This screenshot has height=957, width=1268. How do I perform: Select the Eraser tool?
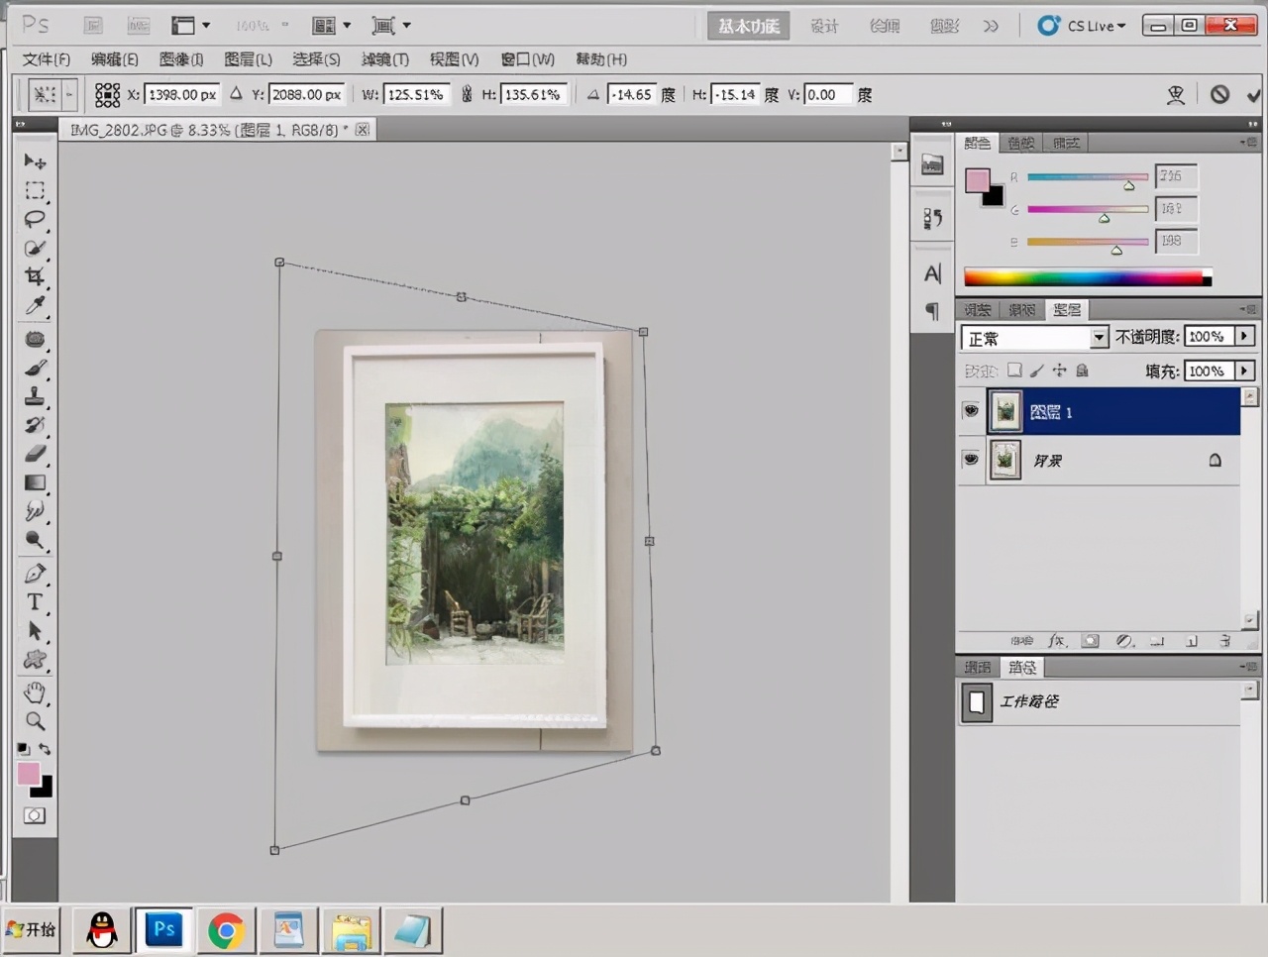point(35,454)
